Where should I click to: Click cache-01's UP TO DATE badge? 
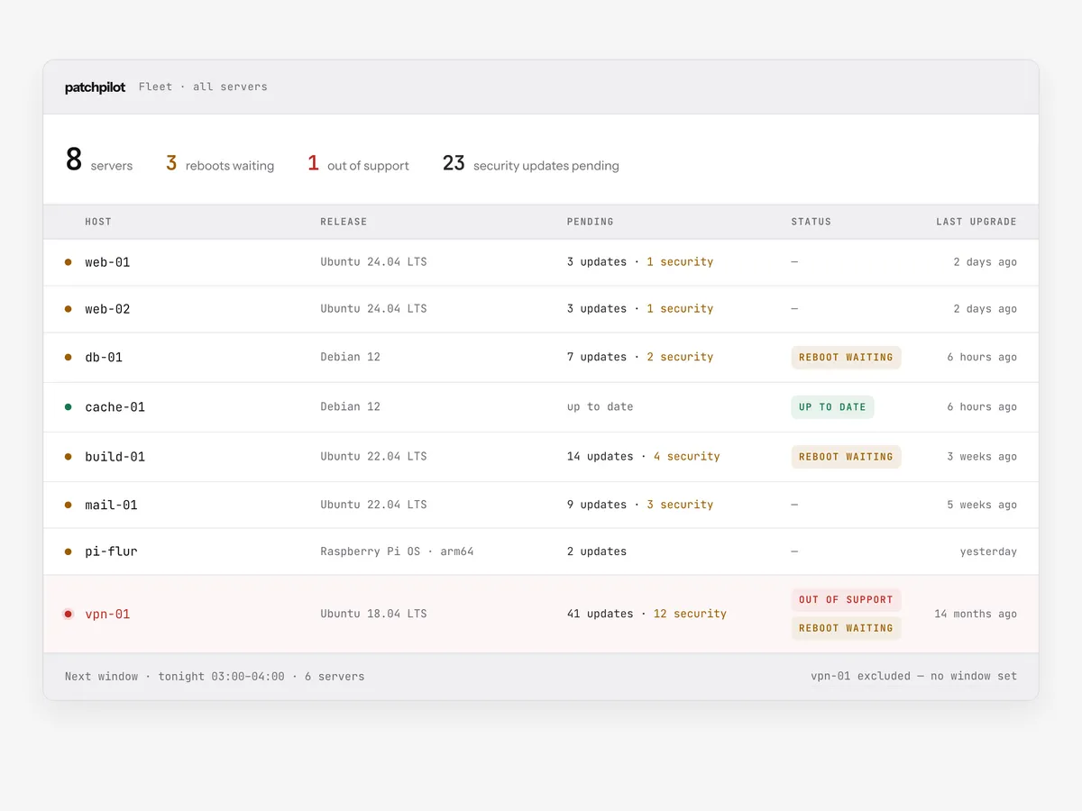click(x=832, y=407)
